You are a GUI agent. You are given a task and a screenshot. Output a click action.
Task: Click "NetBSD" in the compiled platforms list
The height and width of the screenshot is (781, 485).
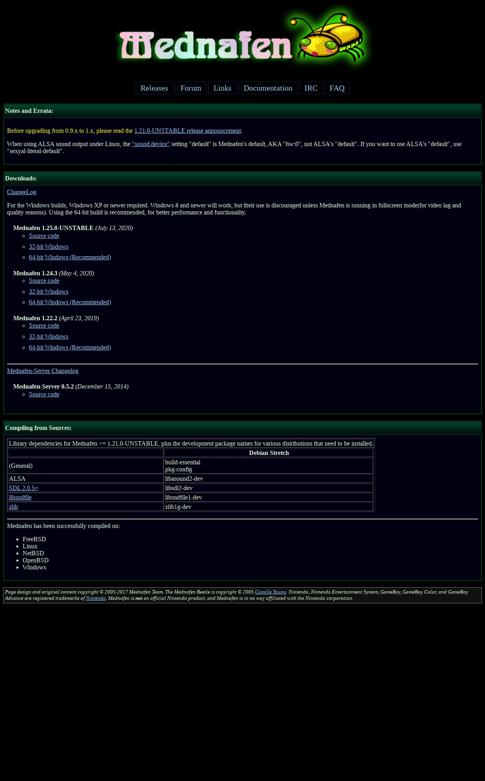coord(33,553)
